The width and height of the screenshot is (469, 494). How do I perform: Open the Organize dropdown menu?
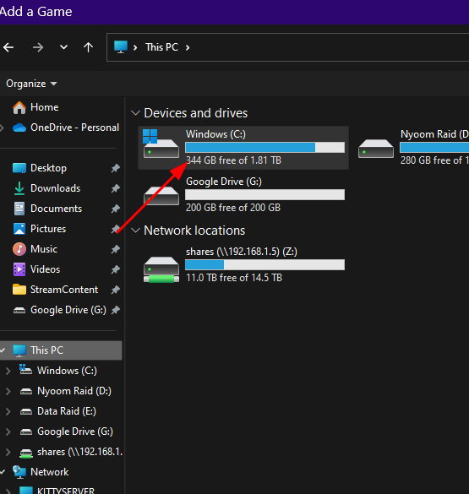coord(31,84)
